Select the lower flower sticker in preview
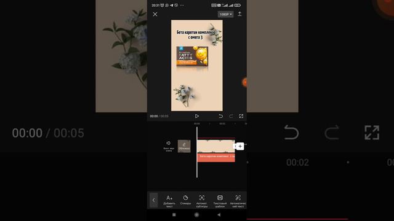The width and height of the screenshot is (394, 221). pyautogui.click(x=184, y=95)
